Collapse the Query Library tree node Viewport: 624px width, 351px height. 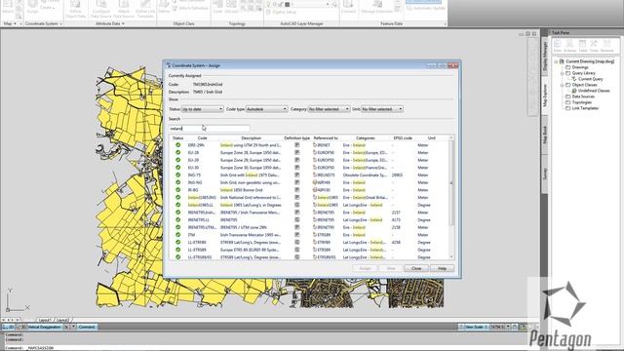pyautogui.click(x=562, y=73)
